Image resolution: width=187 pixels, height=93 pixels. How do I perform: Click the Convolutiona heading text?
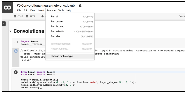tap(29, 31)
